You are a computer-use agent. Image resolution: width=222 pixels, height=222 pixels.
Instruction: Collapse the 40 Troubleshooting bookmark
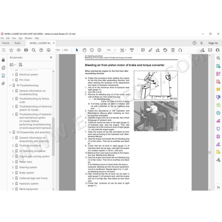click(10, 85)
